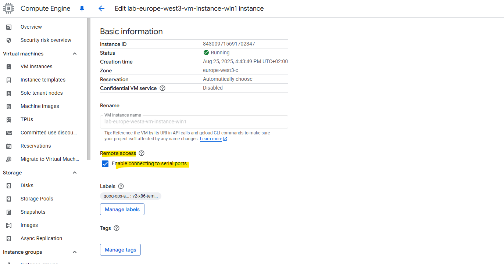Image resolution: width=504 pixels, height=264 pixels.
Task: Click the Async Replication icon
Action: tap(9, 238)
